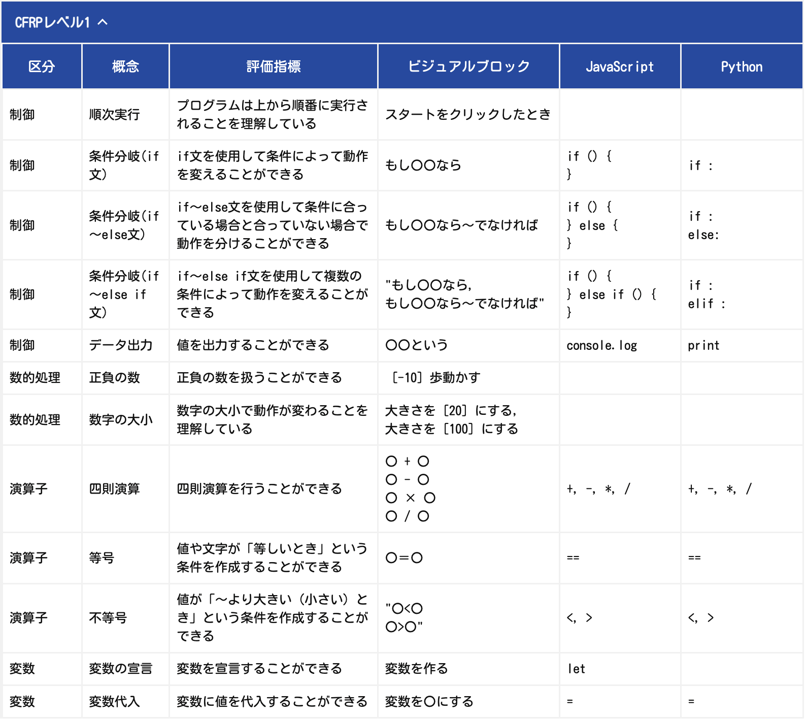Select the データ出力 concept cell
Screen dimensions: 806x719
click(121, 345)
